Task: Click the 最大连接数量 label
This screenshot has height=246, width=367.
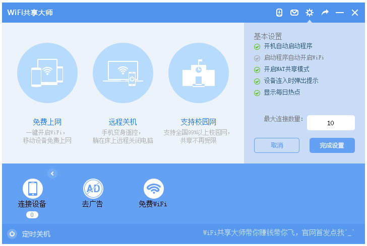Action: [284, 119]
